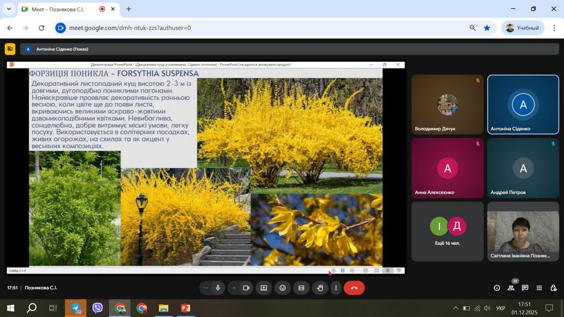This screenshot has width=564, height=317.
Task: Open PowerPoint from the Windows taskbar
Action: tap(185, 308)
